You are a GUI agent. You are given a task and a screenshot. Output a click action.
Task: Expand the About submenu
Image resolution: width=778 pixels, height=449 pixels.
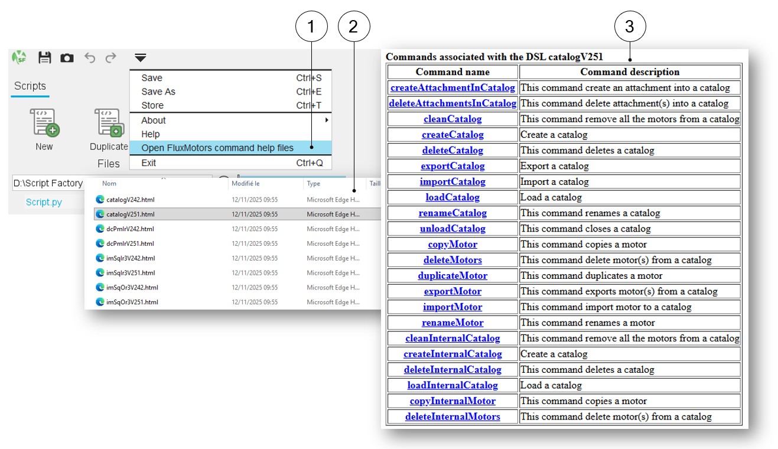231,120
